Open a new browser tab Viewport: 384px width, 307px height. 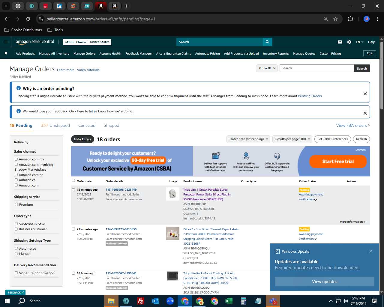tap(127, 6)
